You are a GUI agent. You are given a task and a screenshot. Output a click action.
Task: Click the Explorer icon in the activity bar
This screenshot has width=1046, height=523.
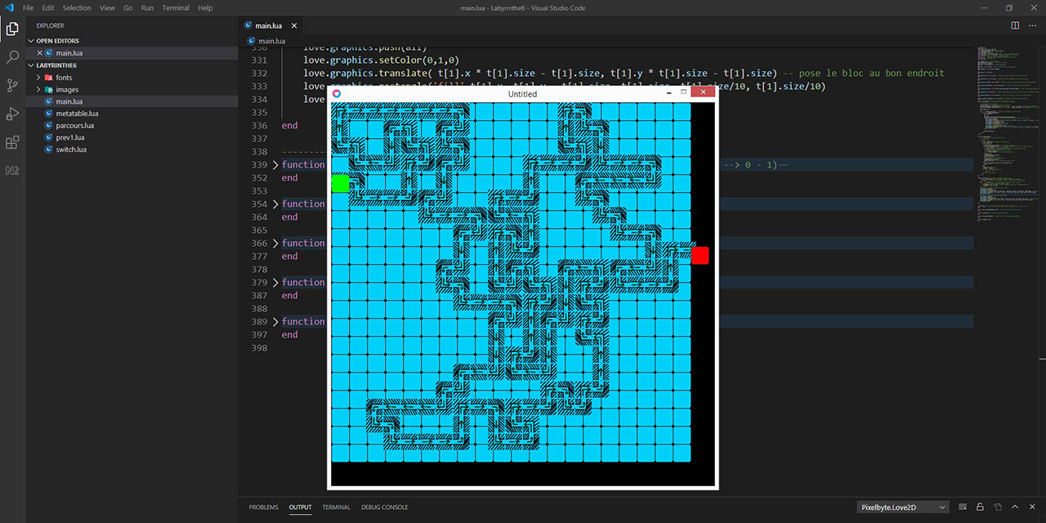tap(12, 28)
